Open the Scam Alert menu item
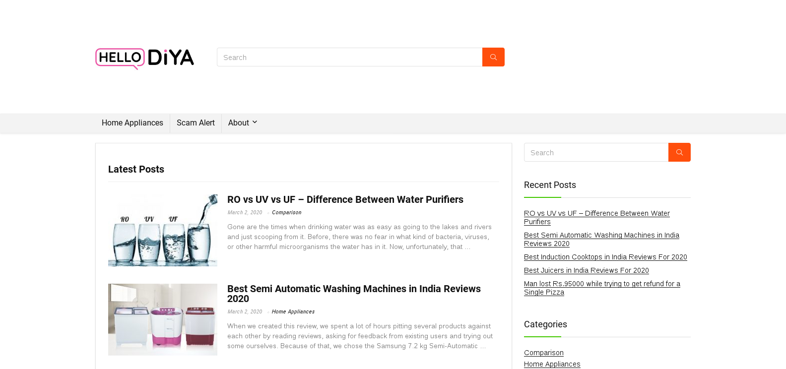786x369 pixels. 196,123
